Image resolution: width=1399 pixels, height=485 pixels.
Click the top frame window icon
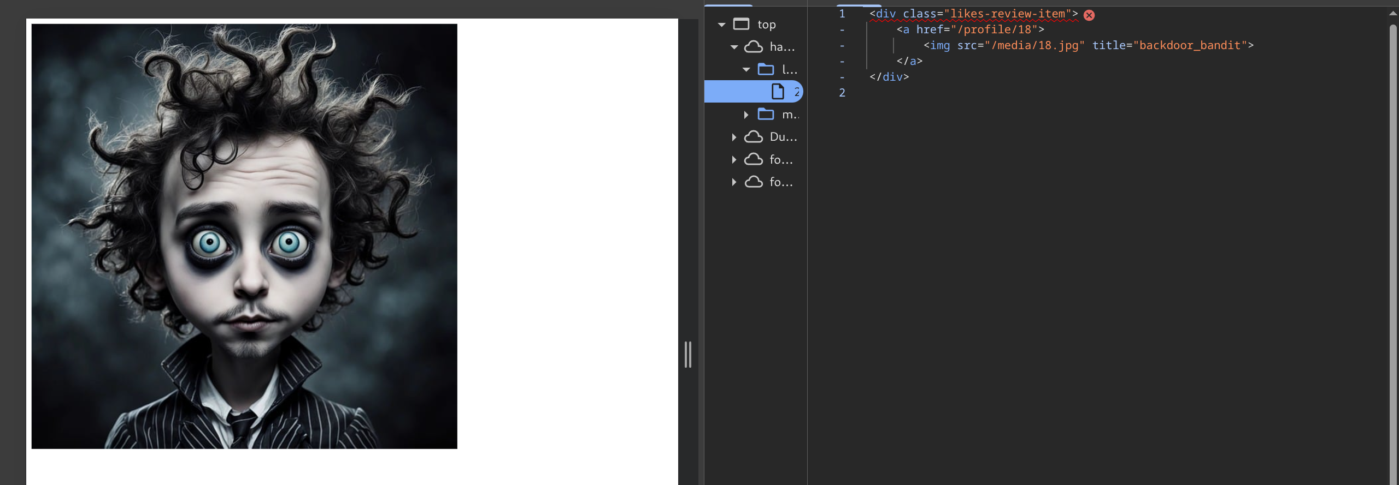point(741,24)
